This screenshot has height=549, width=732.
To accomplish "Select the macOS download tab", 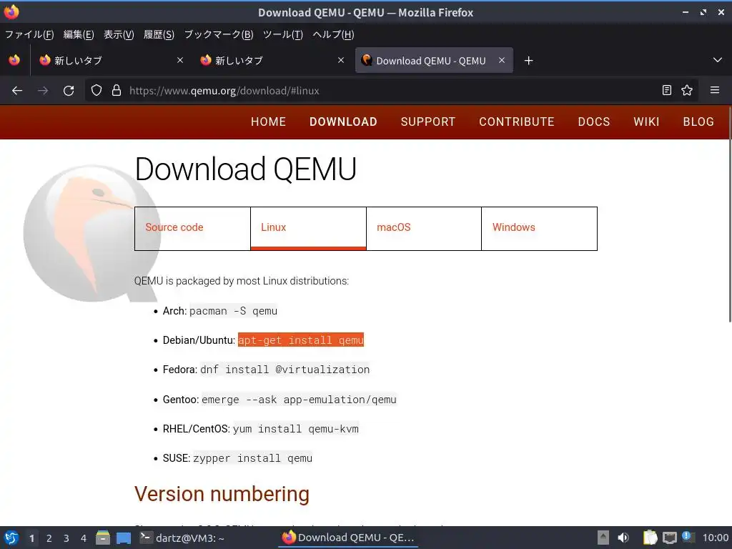I will [x=424, y=228].
